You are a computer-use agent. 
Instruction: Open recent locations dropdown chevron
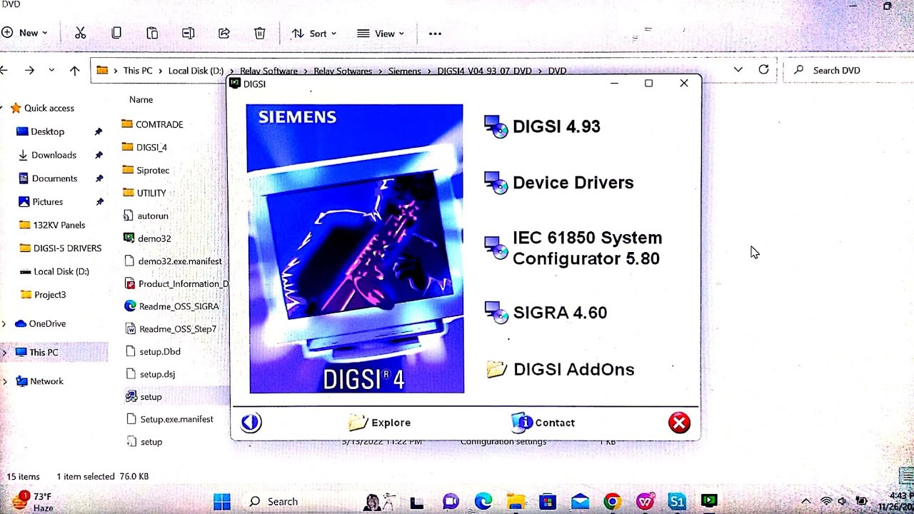[51, 70]
